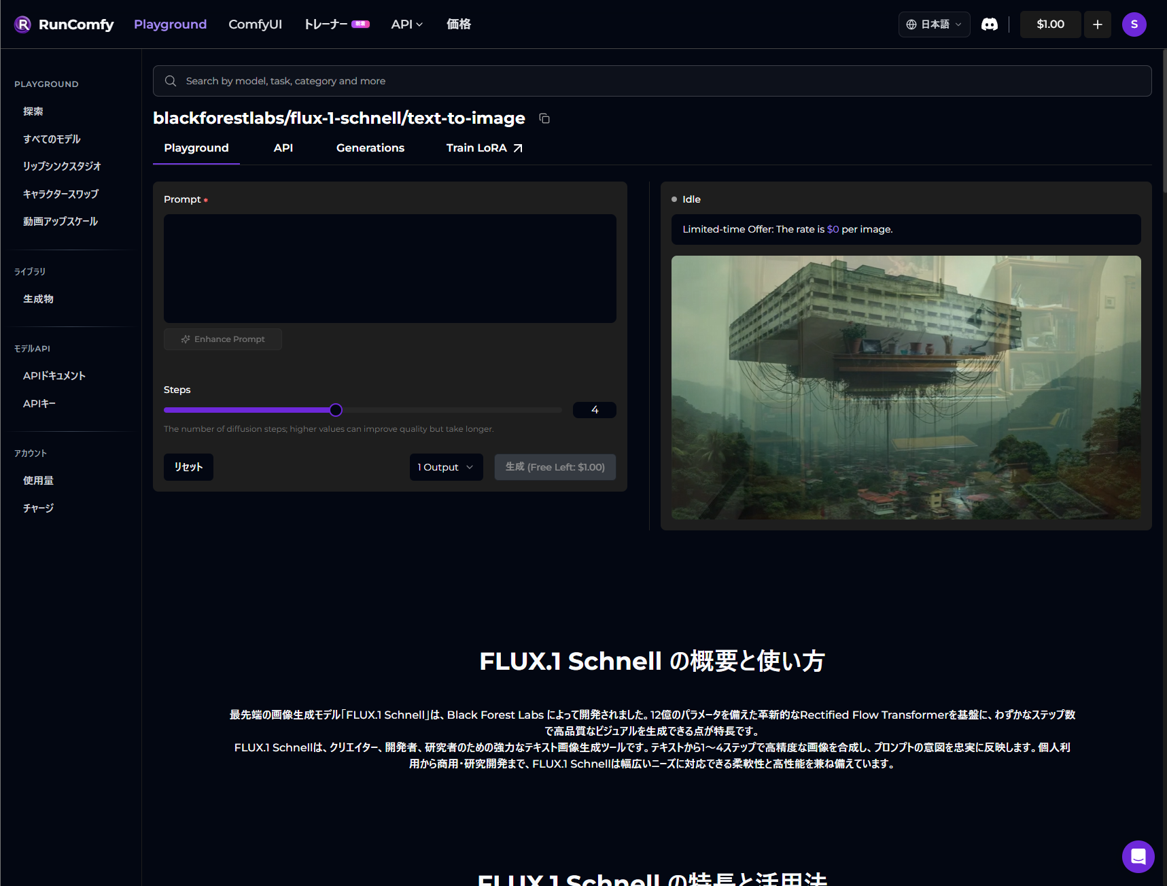Open the Discord community icon

coord(989,24)
